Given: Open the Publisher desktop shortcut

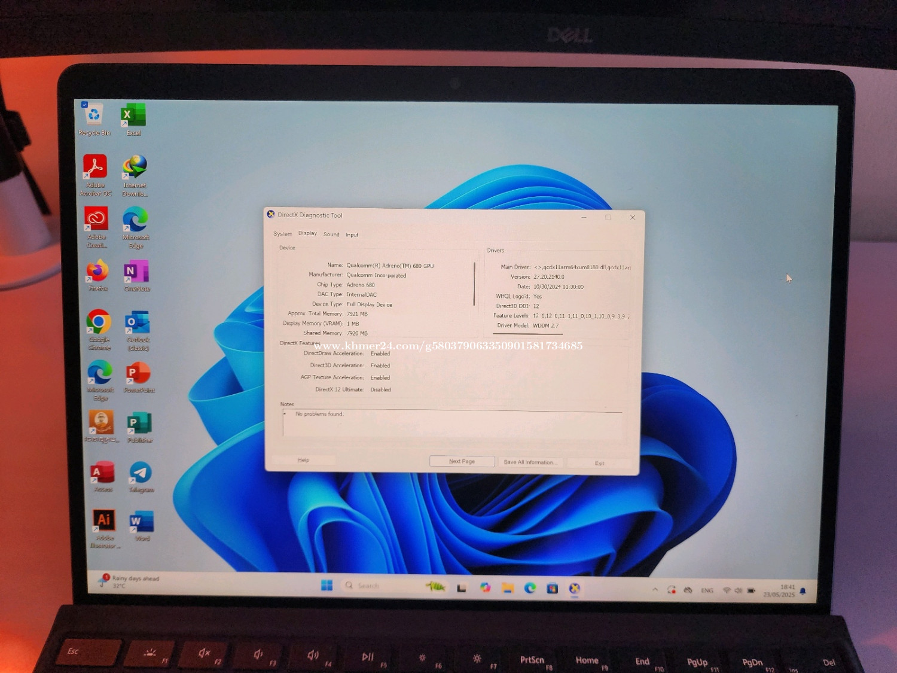Looking at the screenshot, I should 140,427.
